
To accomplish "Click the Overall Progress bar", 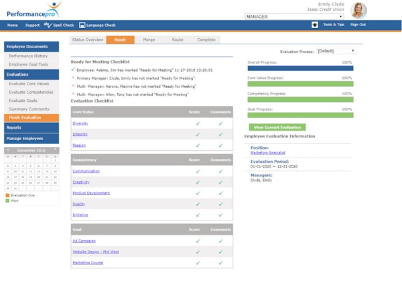I will (300, 68).
